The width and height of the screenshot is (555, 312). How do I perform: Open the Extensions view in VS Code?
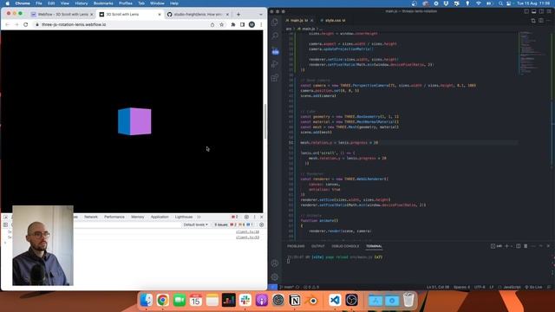tap(275, 78)
